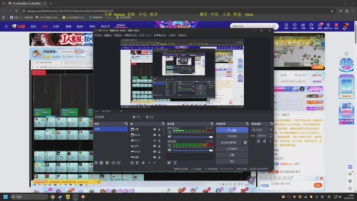Add a new source in Sources dock
This screenshot has width=357, height=201.
click(x=132, y=163)
